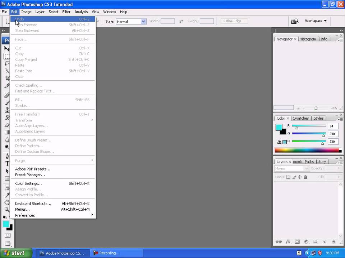Viewport: 345px width, 258px height.
Task: Open the Filter menu
Action: (x=66, y=12)
